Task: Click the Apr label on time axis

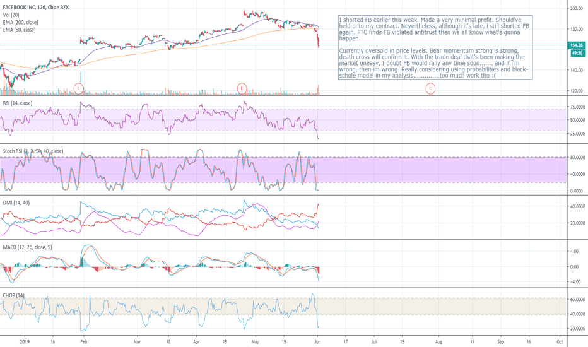Action: coord(196,342)
